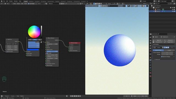This screenshot has height=99, width=176.
Task: Click the Viewport Vis button
Action: pyautogui.click(x=158, y=42)
